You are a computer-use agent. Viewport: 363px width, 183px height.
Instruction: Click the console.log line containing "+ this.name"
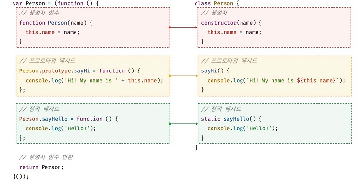94,81
